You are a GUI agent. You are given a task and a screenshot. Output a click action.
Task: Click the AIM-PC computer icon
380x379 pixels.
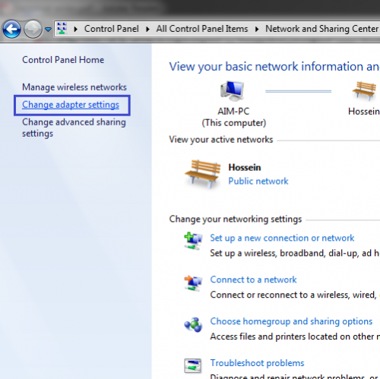tap(233, 91)
